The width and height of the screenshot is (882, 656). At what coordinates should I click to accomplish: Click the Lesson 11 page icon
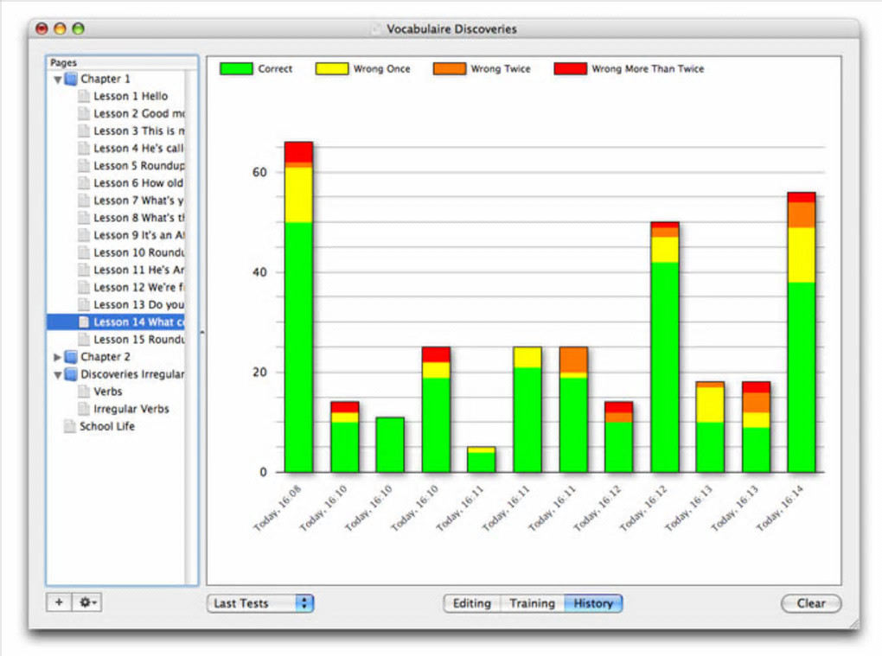click(x=84, y=271)
